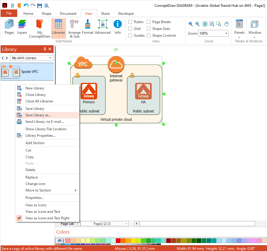The image size is (267, 251).
Task: Expand the My AWS Library dropdown
Action: coord(50,58)
